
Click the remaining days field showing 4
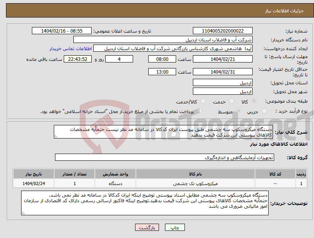coord(119,59)
